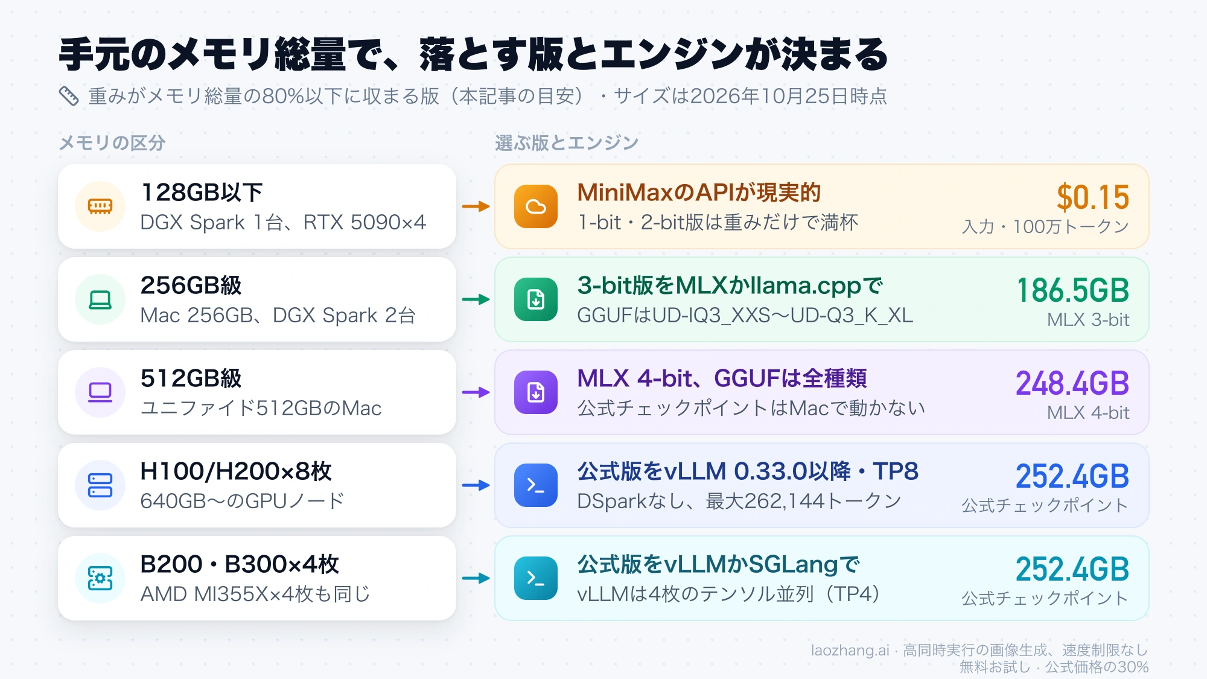This screenshot has width=1207, height=679.
Task: Click the green laptop icon beside 256GB級
Action: (x=100, y=299)
